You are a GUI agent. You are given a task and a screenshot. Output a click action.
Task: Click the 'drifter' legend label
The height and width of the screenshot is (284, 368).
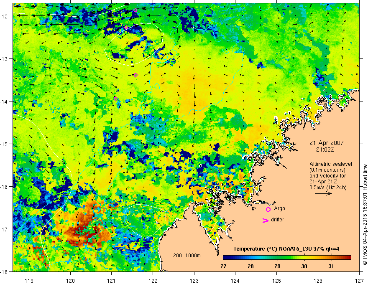(x=277, y=220)
